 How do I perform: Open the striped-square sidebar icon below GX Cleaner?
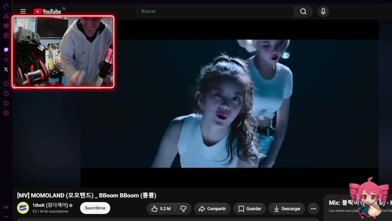(x=6, y=26)
